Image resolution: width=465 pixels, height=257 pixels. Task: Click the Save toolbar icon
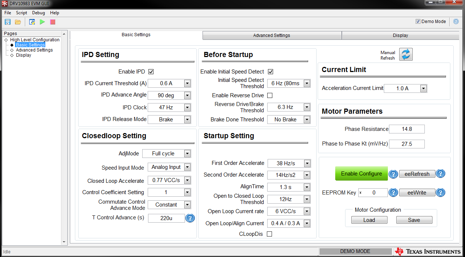click(x=7, y=22)
